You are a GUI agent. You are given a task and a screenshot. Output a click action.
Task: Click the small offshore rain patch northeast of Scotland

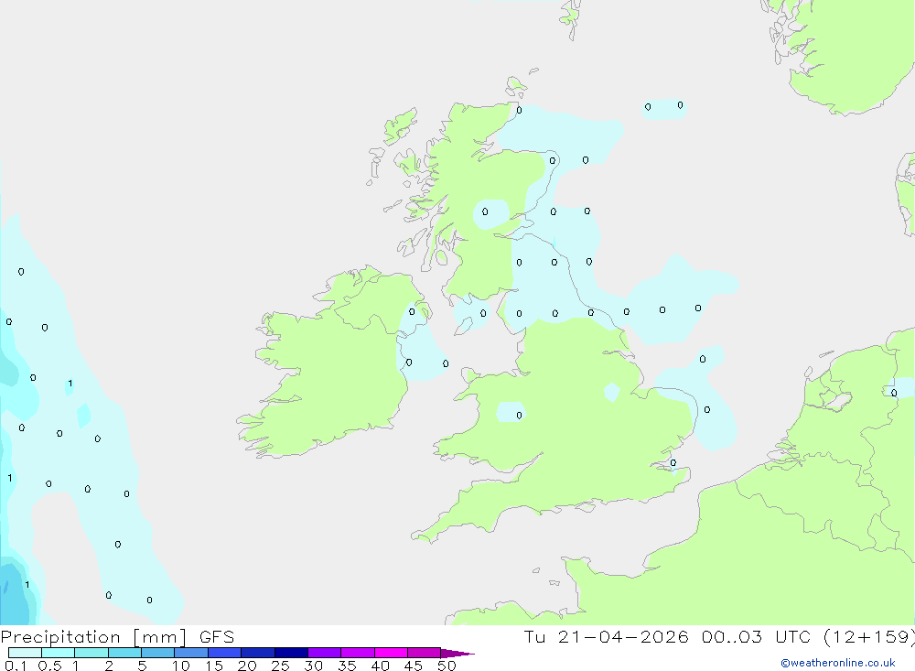(x=664, y=109)
